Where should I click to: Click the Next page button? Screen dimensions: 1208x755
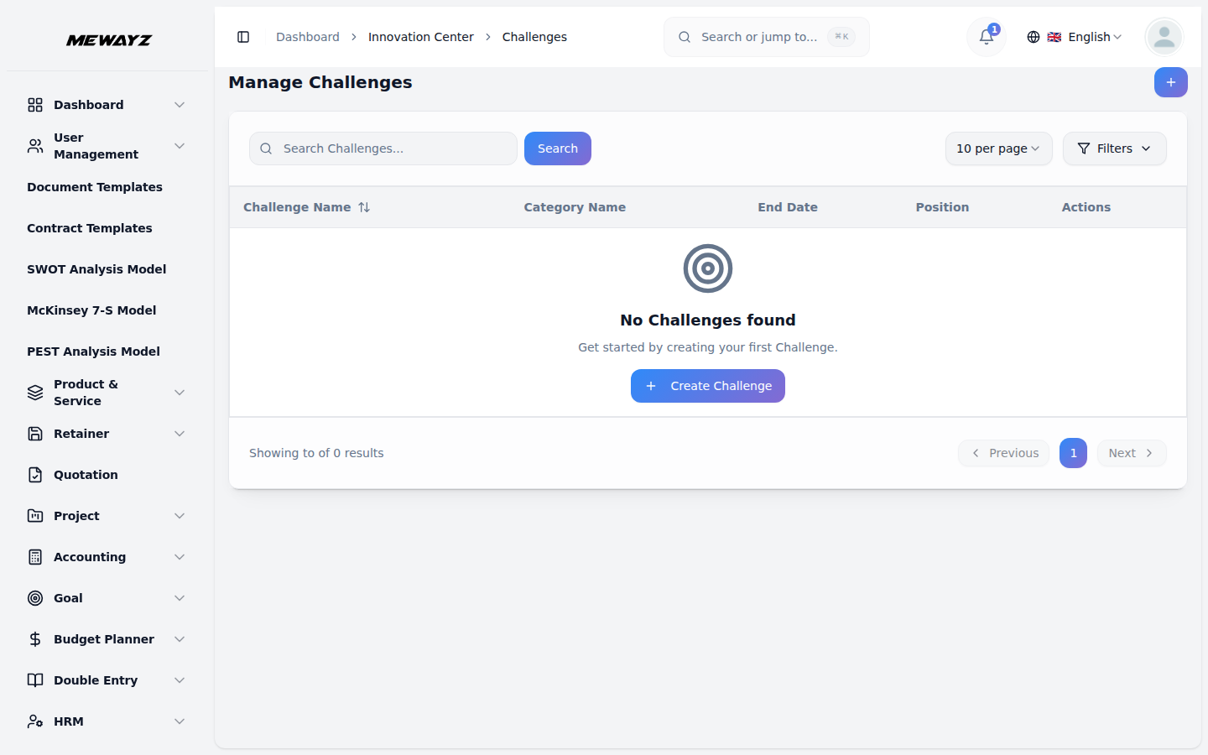[x=1132, y=453]
